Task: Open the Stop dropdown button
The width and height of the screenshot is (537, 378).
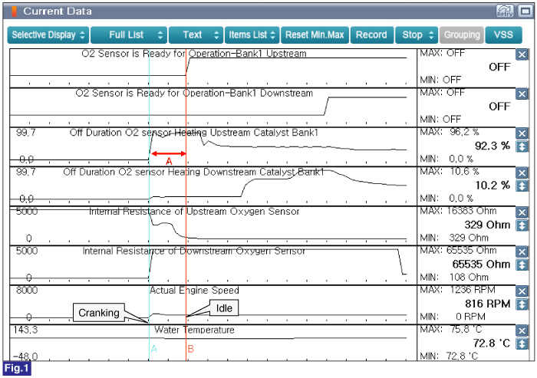Action: click(417, 35)
